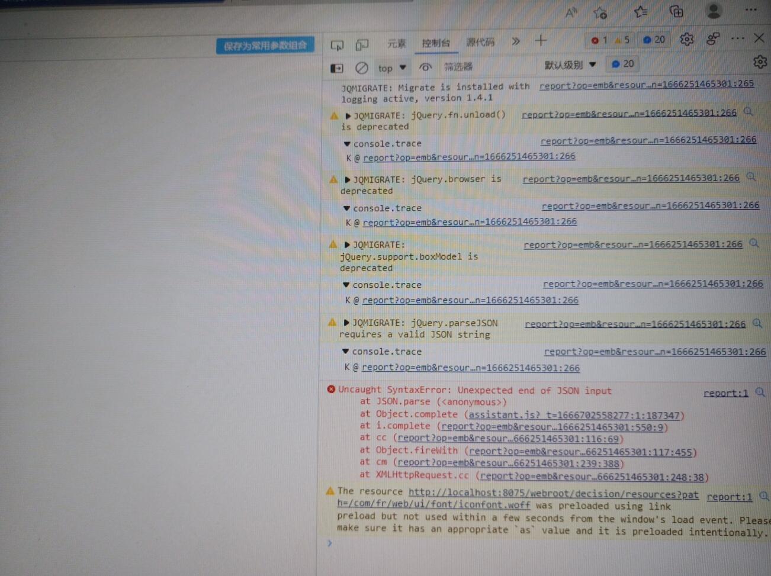Open the top context dropdown
771x576 pixels.
click(392, 68)
